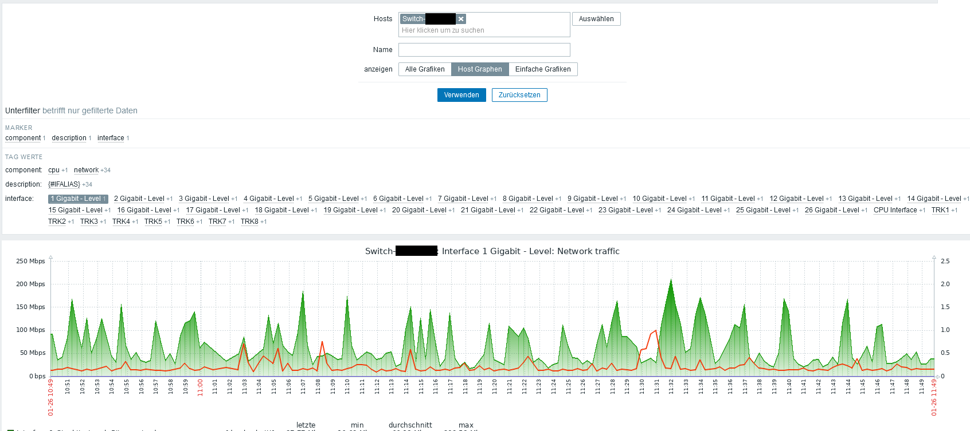
Task: Filter by network component tag
Action: click(x=86, y=170)
